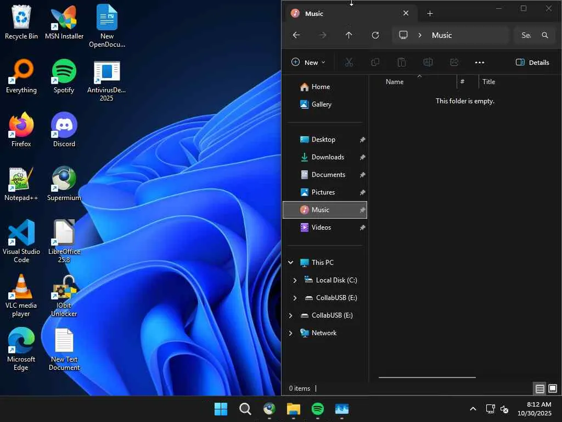Screen dimensions: 562x422
Task: Click the Share toolbar icon
Action: pyautogui.click(x=454, y=63)
